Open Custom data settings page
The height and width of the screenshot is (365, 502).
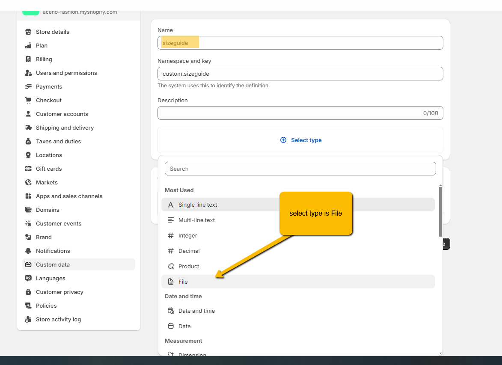pyautogui.click(x=53, y=264)
